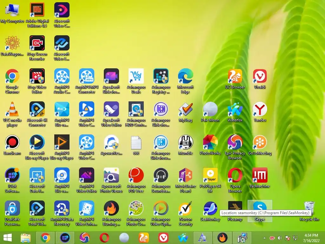Viewport: 325px width, 244px height.
Task: Select Aiseesoft Blu-ray Player icon
Action: pos(37,147)
